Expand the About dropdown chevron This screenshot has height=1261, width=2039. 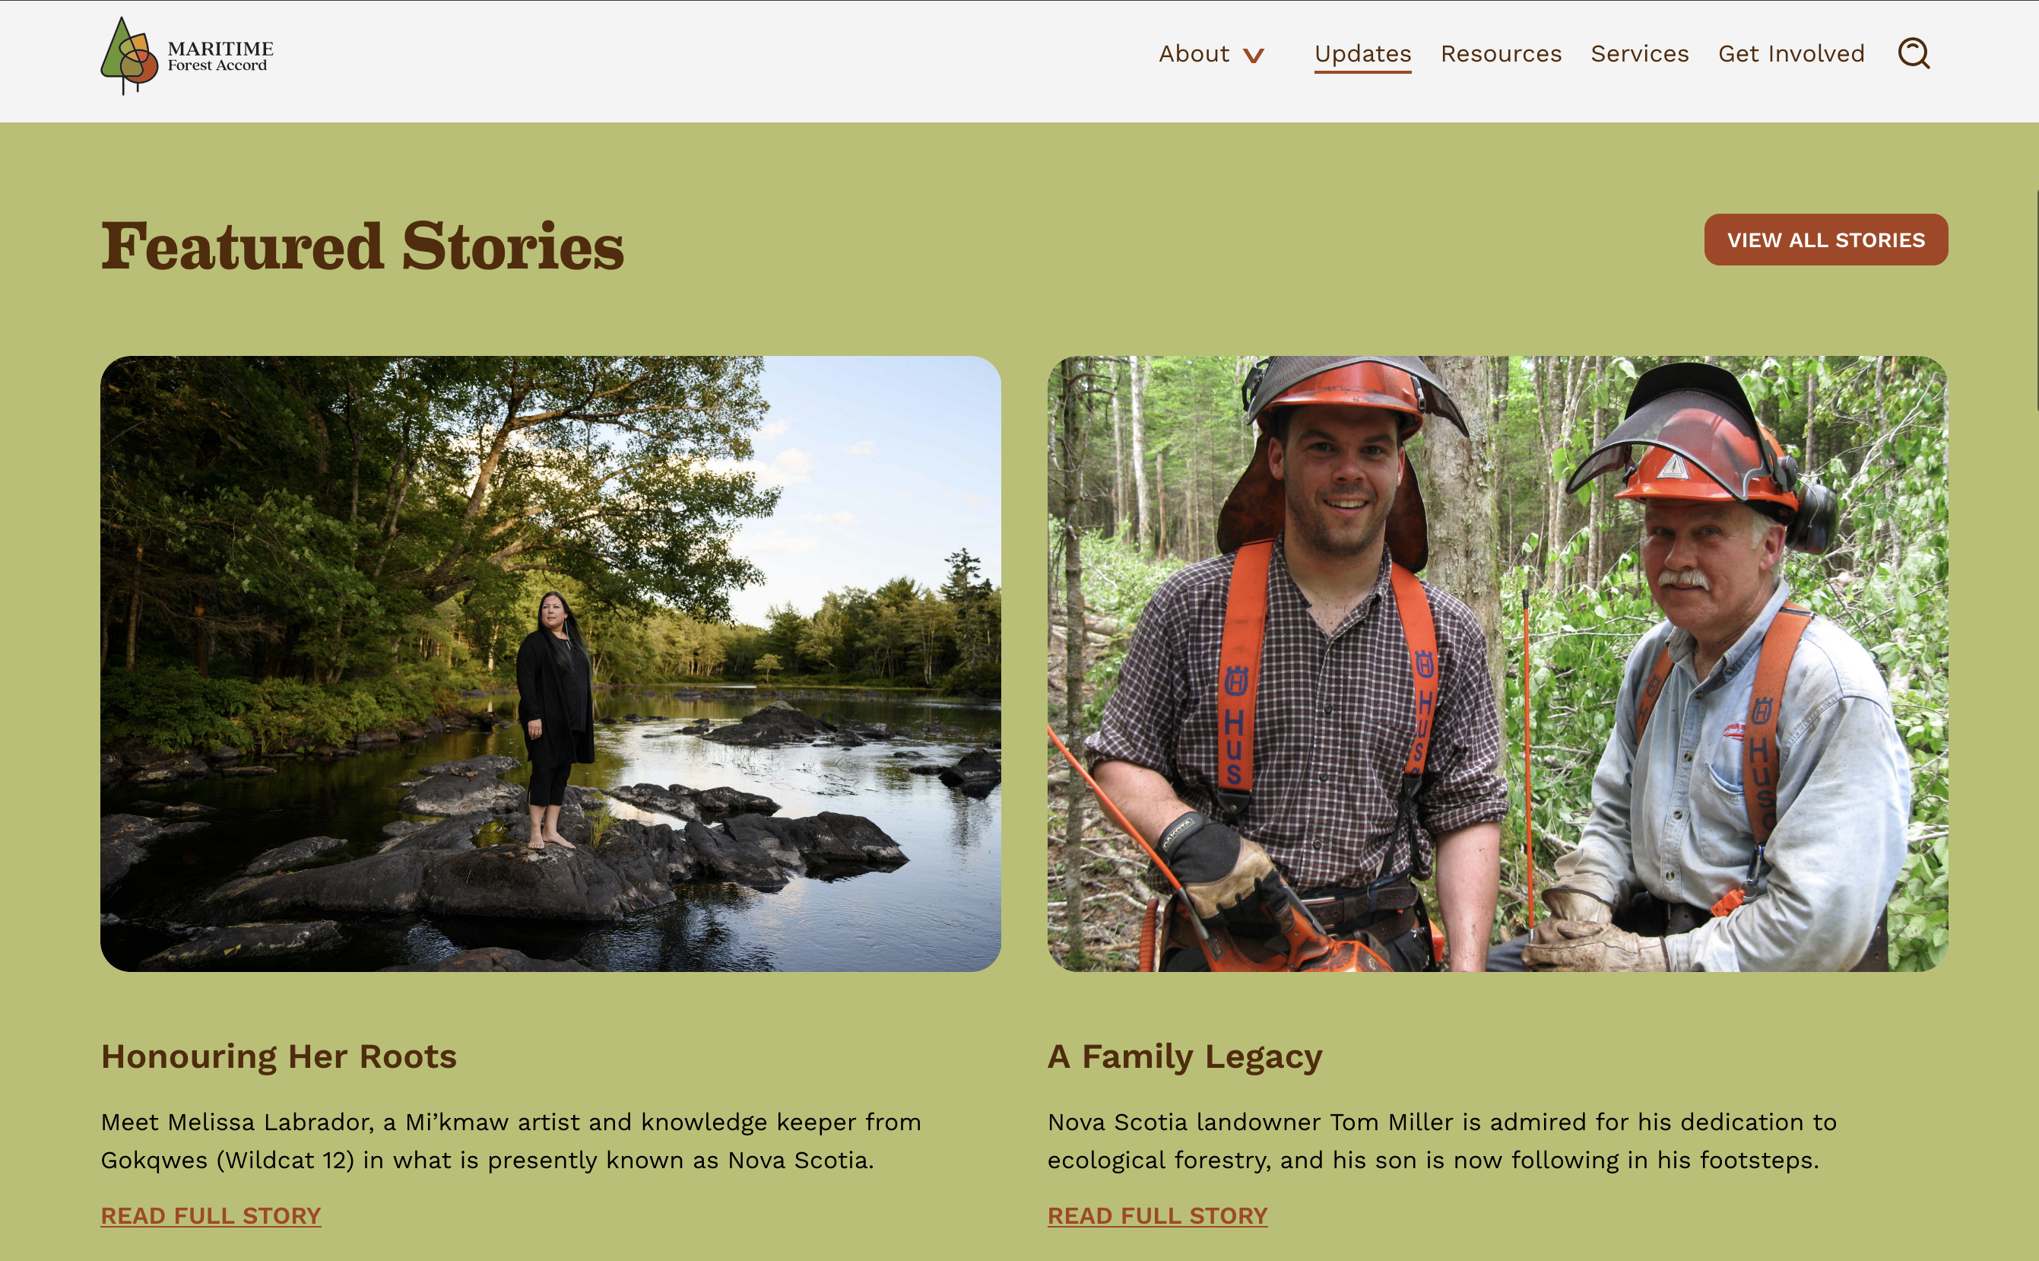[x=1253, y=56]
